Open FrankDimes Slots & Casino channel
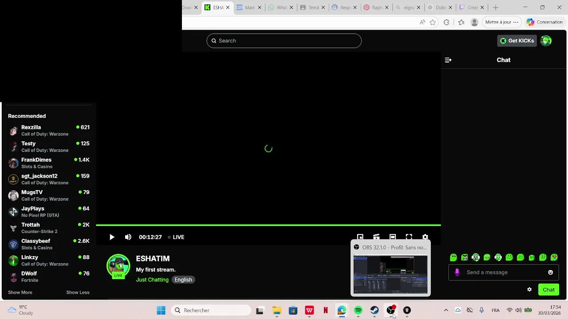Image resolution: width=568 pixels, height=319 pixels. click(49, 163)
